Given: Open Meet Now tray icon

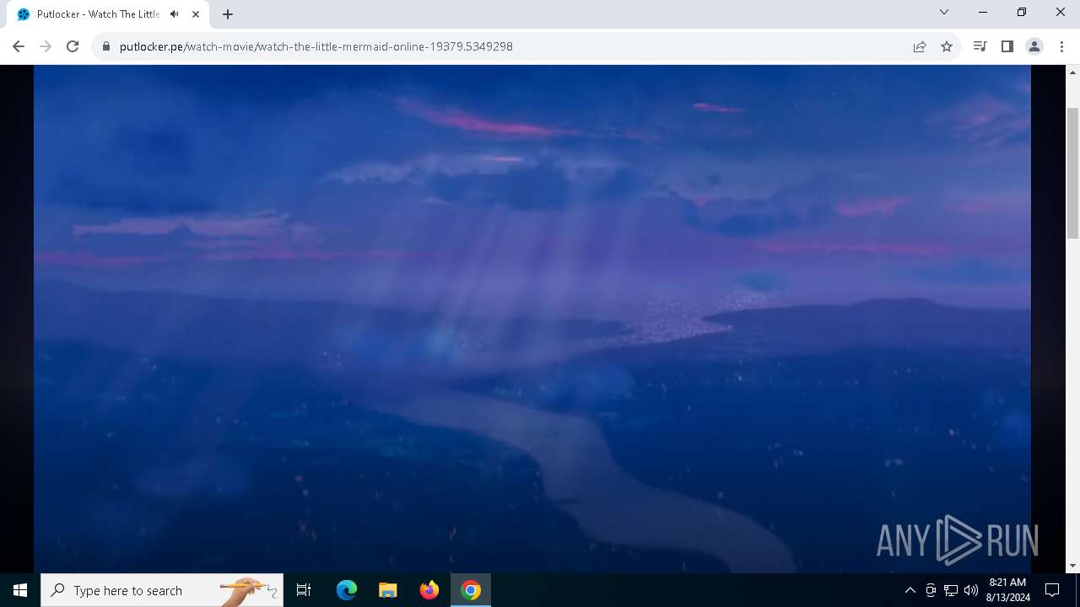Looking at the screenshot, I should click(931, 590).
